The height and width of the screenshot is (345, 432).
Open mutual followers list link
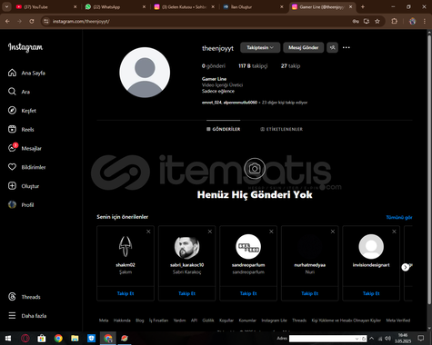click(255, 103)
